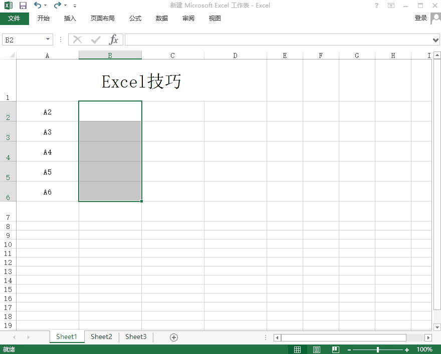This screenshot has height=354, width=441.
Task: Switch to the 开始 ribbon tab
Action: pyautogui.click(x=43, y=18)
